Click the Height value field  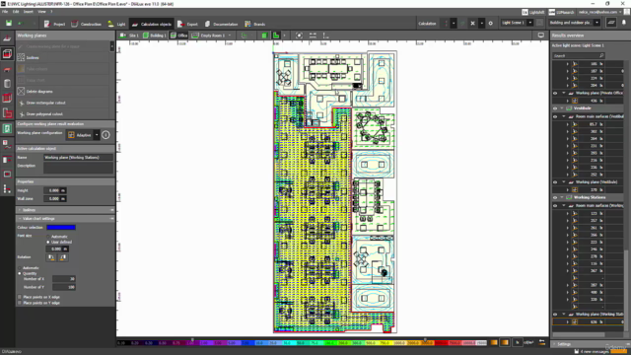tap(55, 190)
